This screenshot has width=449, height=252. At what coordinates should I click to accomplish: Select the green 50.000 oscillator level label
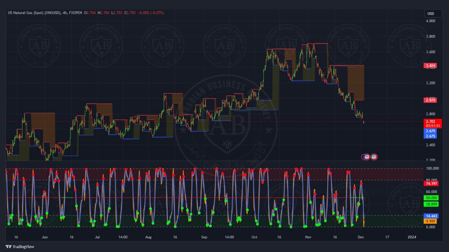[x=431, y=198]
